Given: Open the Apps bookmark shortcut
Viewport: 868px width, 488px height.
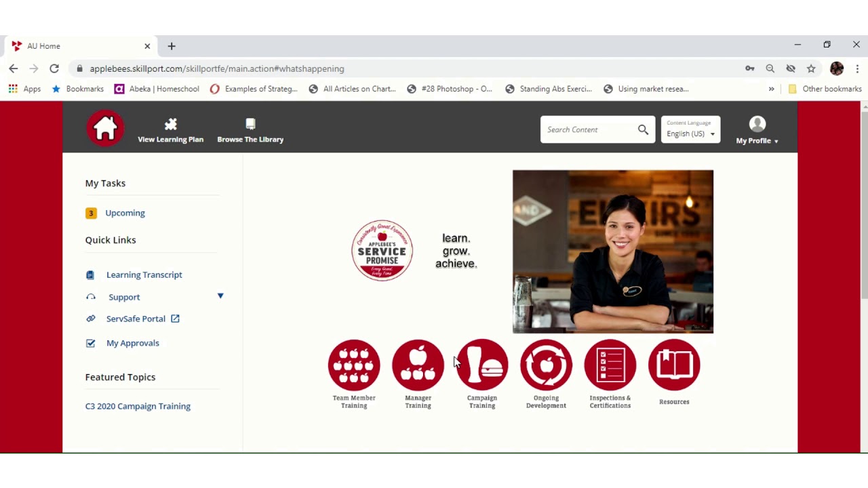Looking at the screenshot, I should 24,89.
